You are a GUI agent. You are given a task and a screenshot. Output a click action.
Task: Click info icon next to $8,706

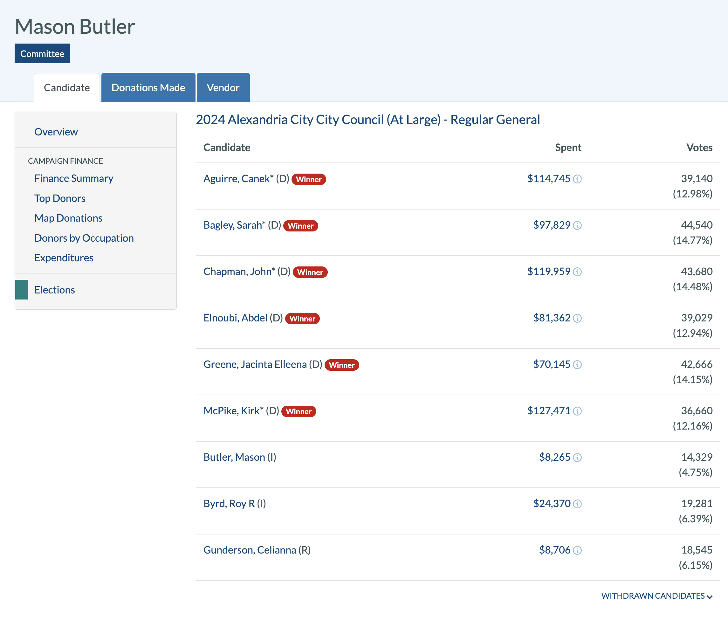coord(577,550)
